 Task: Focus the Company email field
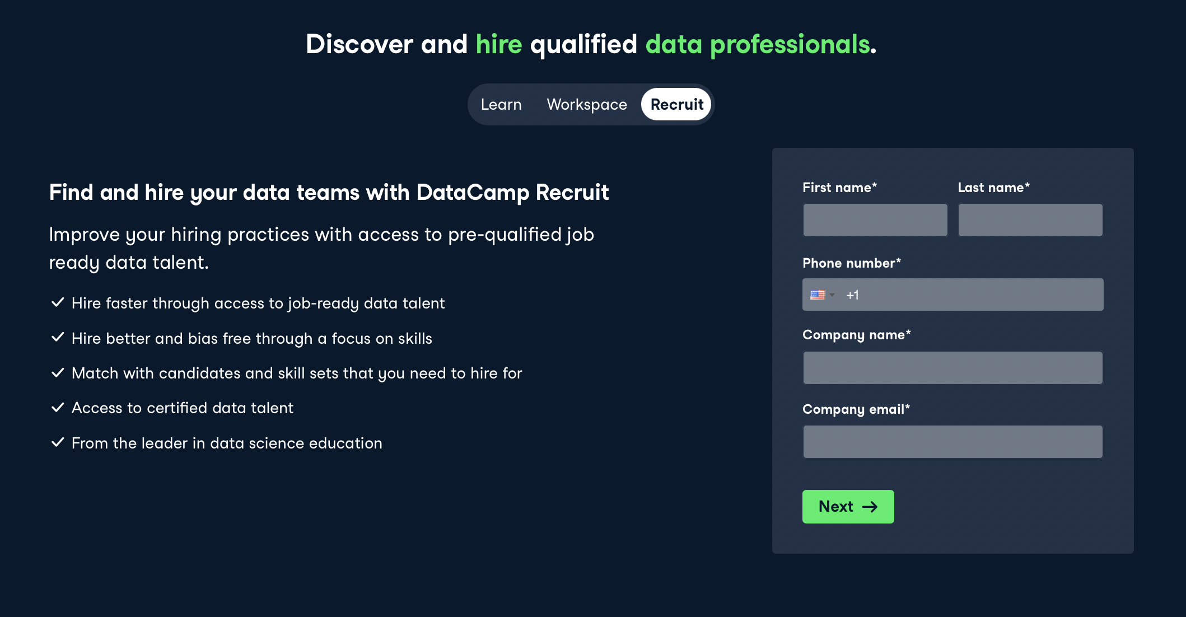(952, 442)
